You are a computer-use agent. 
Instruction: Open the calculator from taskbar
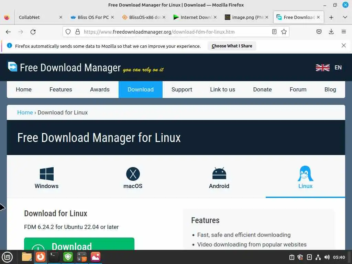tap(82, 257)
